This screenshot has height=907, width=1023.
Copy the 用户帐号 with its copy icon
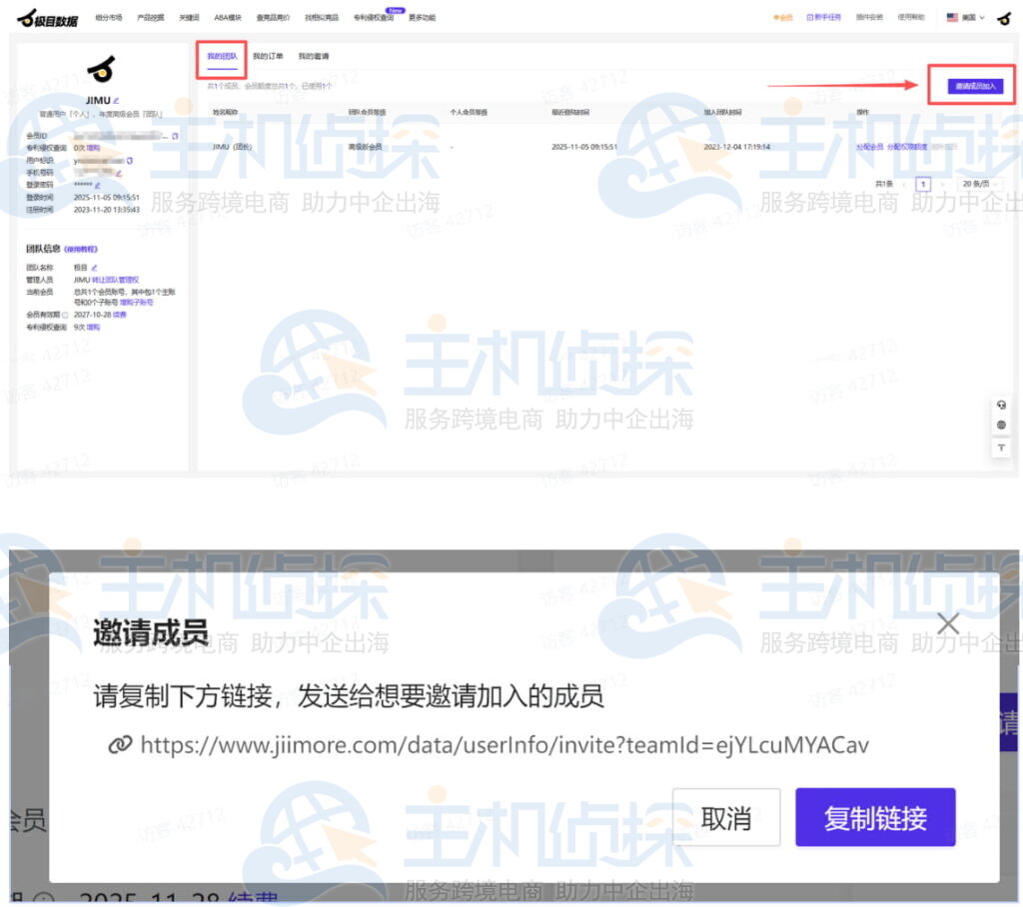coord(129,160)
